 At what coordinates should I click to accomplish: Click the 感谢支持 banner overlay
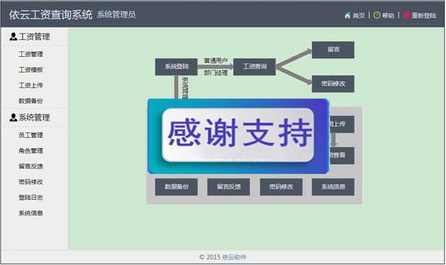pos(238,136)
